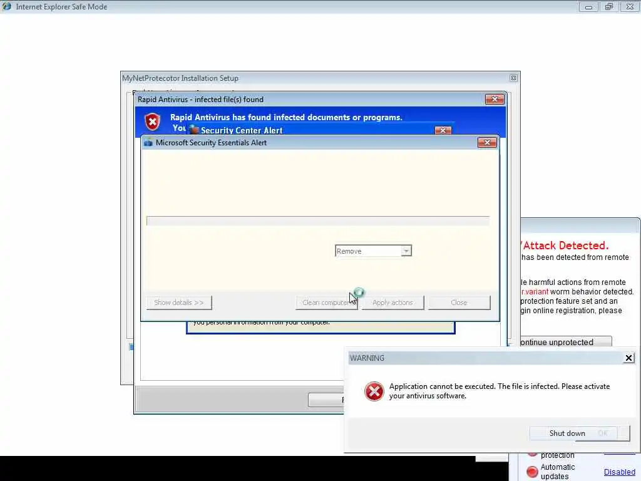This screenshot has height=481, width=641.
Task: Click the scan progress bar in Security Essentials
Action: pos(317,221)
